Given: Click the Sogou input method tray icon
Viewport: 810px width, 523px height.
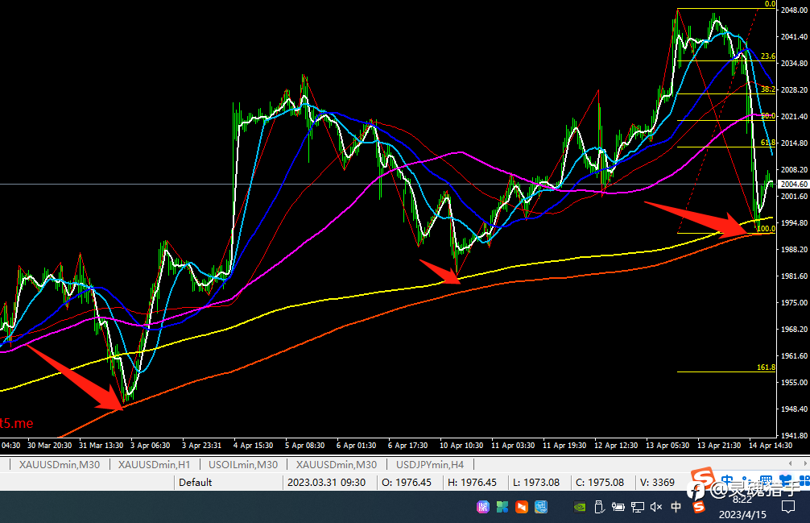Looking at the screenshot, I should (x=698, y=507).
